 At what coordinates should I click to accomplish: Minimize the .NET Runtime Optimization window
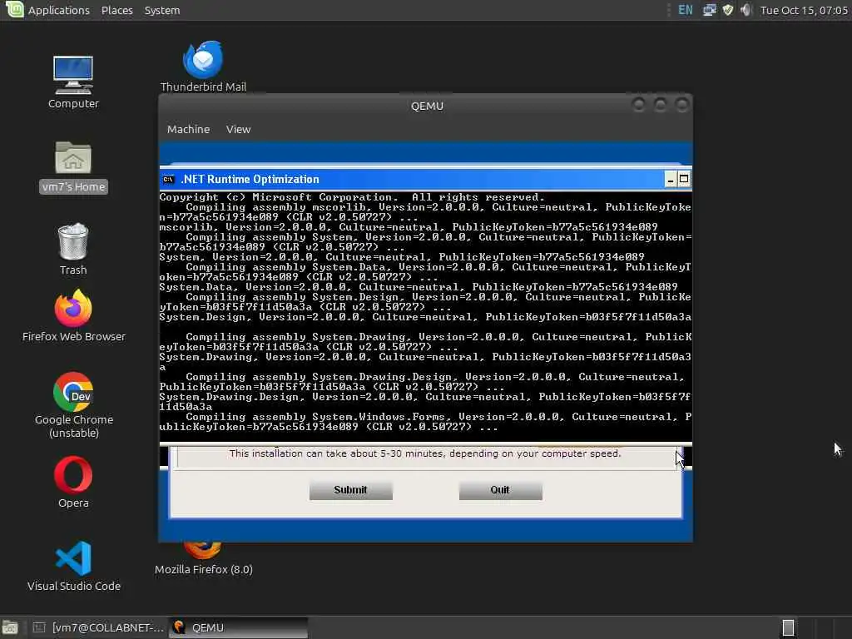pyautogui.click(x=671, y=180)
